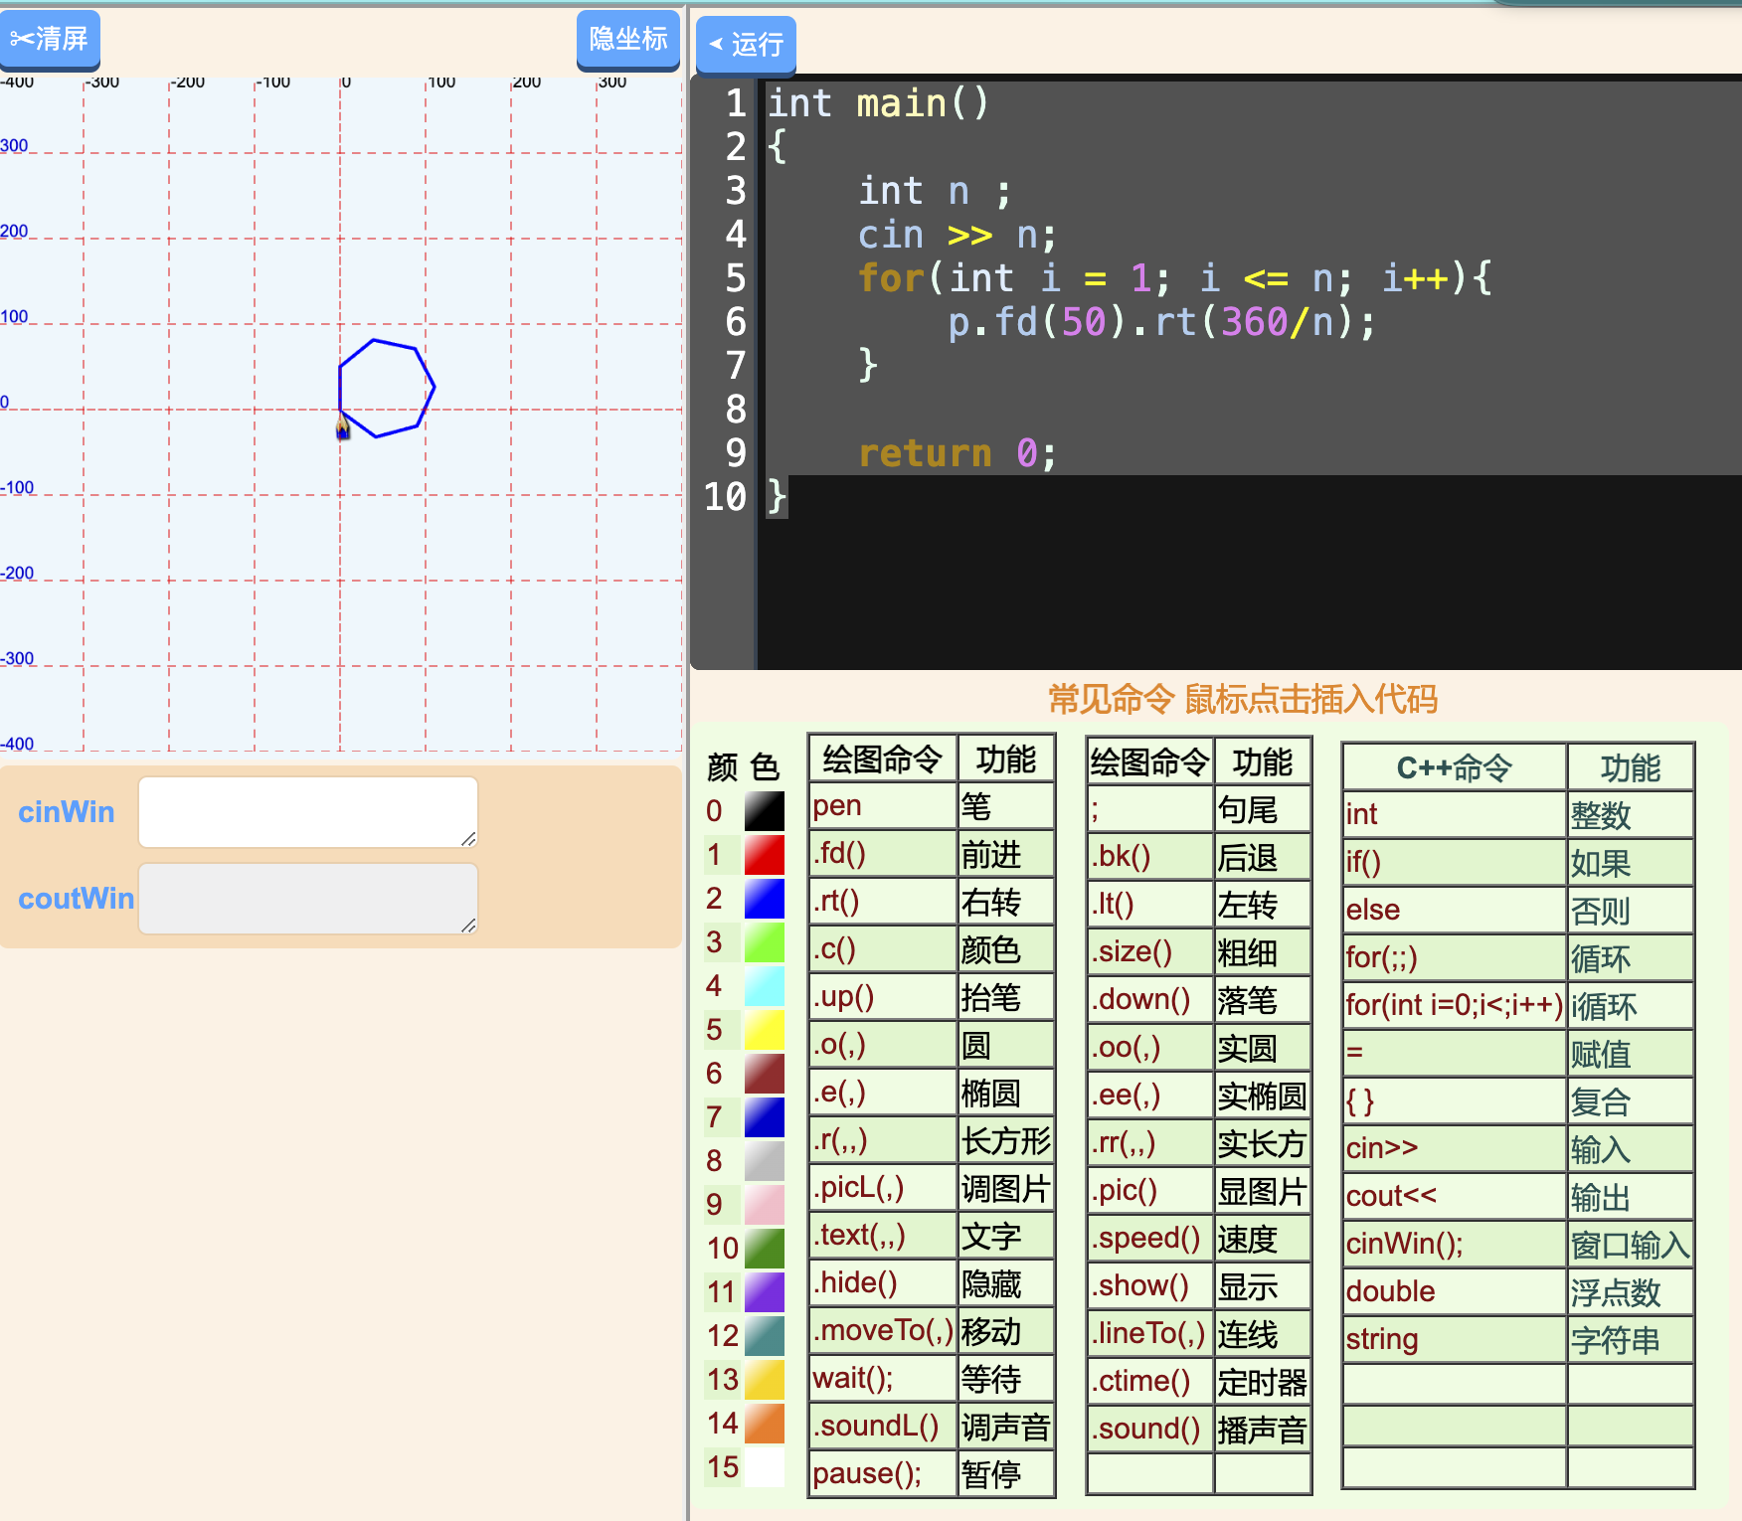1742x1521 pixels.
Task: Choose teal swatch number 12
Action: point(765,1336)
